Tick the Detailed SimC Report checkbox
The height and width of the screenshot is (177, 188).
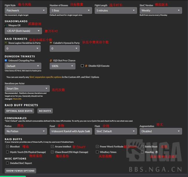point(7,163)
